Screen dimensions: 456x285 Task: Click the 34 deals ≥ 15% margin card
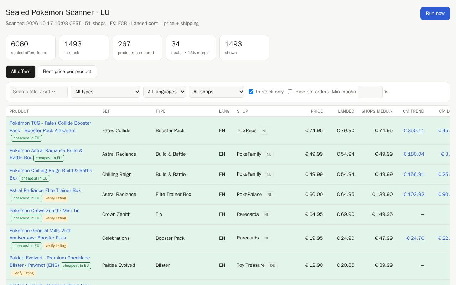coord(191,47)
